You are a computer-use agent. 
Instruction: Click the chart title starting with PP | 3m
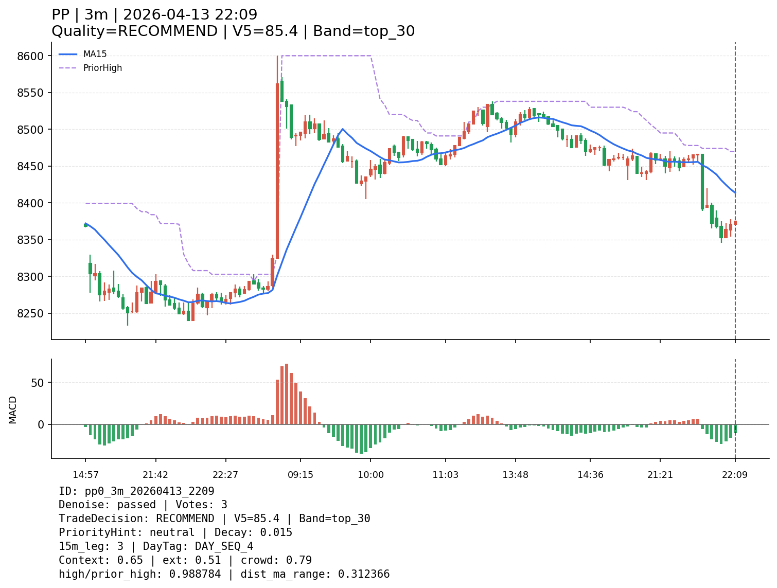click(x=154, y=15)
